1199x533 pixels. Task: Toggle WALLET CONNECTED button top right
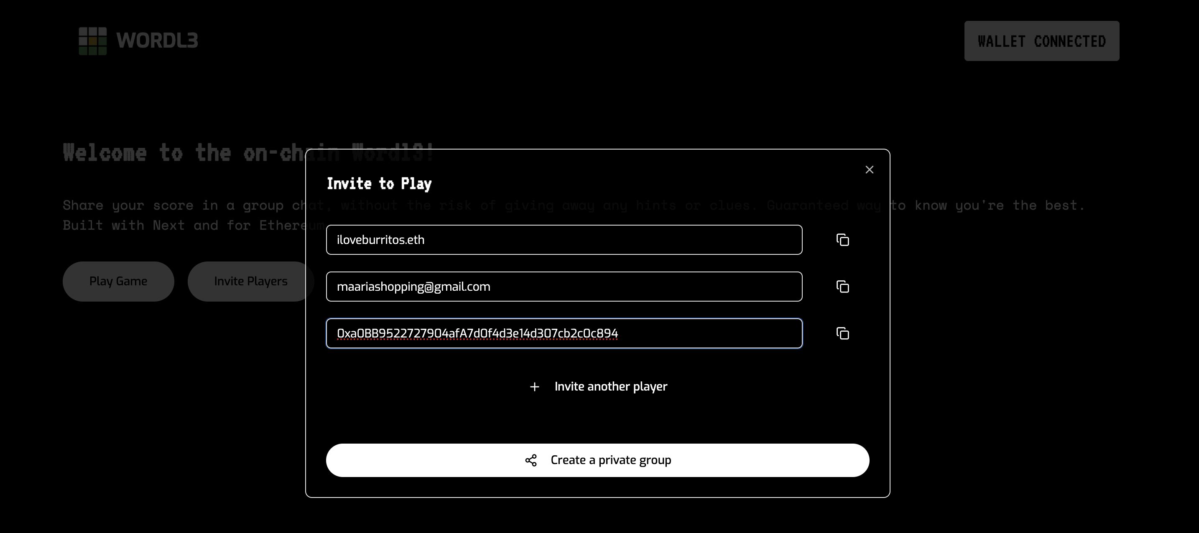tap(1041, 41)
